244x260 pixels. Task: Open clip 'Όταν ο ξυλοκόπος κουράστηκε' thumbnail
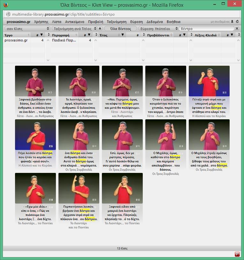[x=166, y=81]
